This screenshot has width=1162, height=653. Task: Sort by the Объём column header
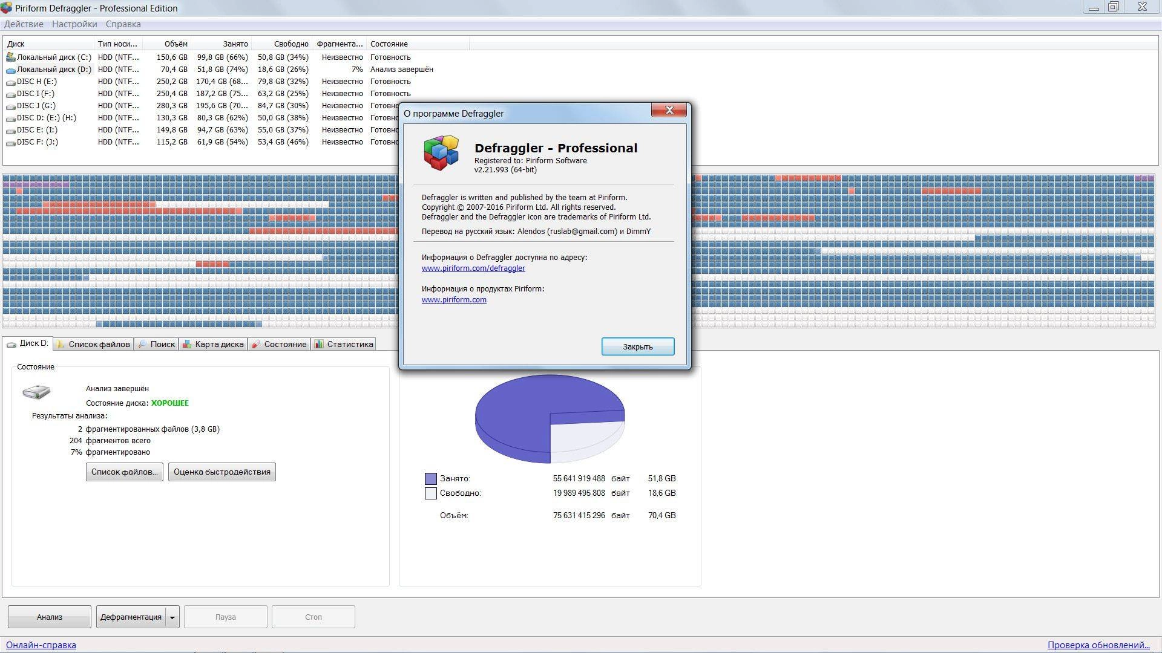pyautogui.click(x=166, y=44)
